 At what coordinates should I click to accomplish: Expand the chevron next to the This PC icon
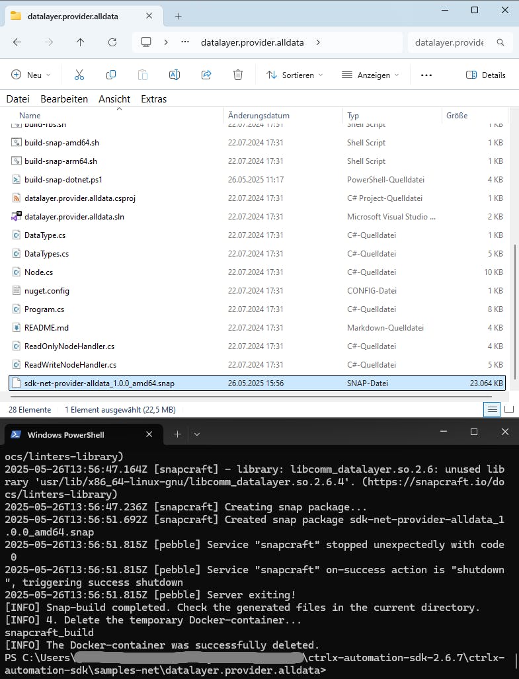coord(166,42)
